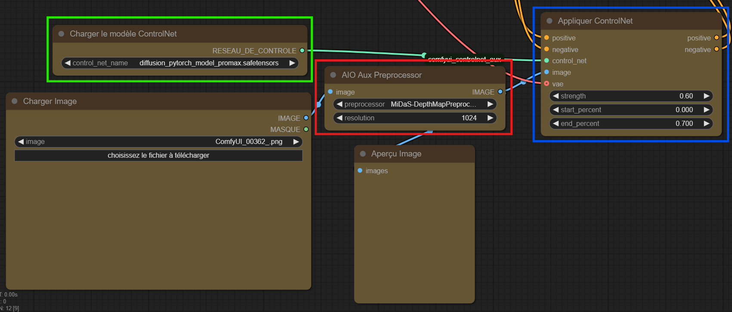Click the positive output socket on Appliquer ControlNet
The image size is (732, 312).
click(x=717, y=38)
